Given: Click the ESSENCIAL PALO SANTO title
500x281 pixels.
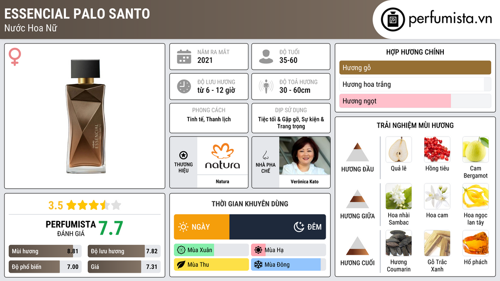Looking at the screenshot, I should [x=77, y=14].
